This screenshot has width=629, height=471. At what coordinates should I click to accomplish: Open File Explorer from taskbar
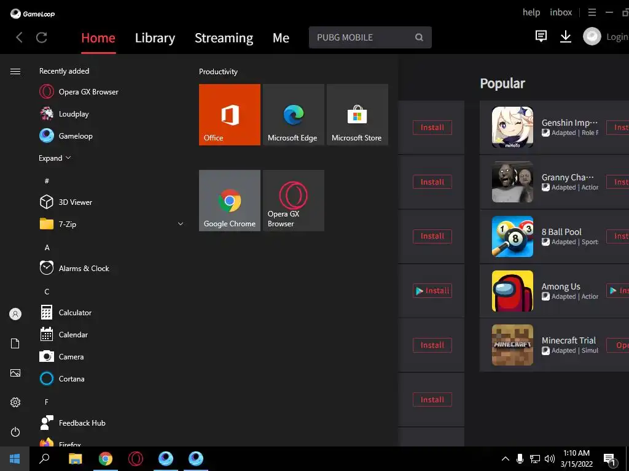[x=75, y=459]
